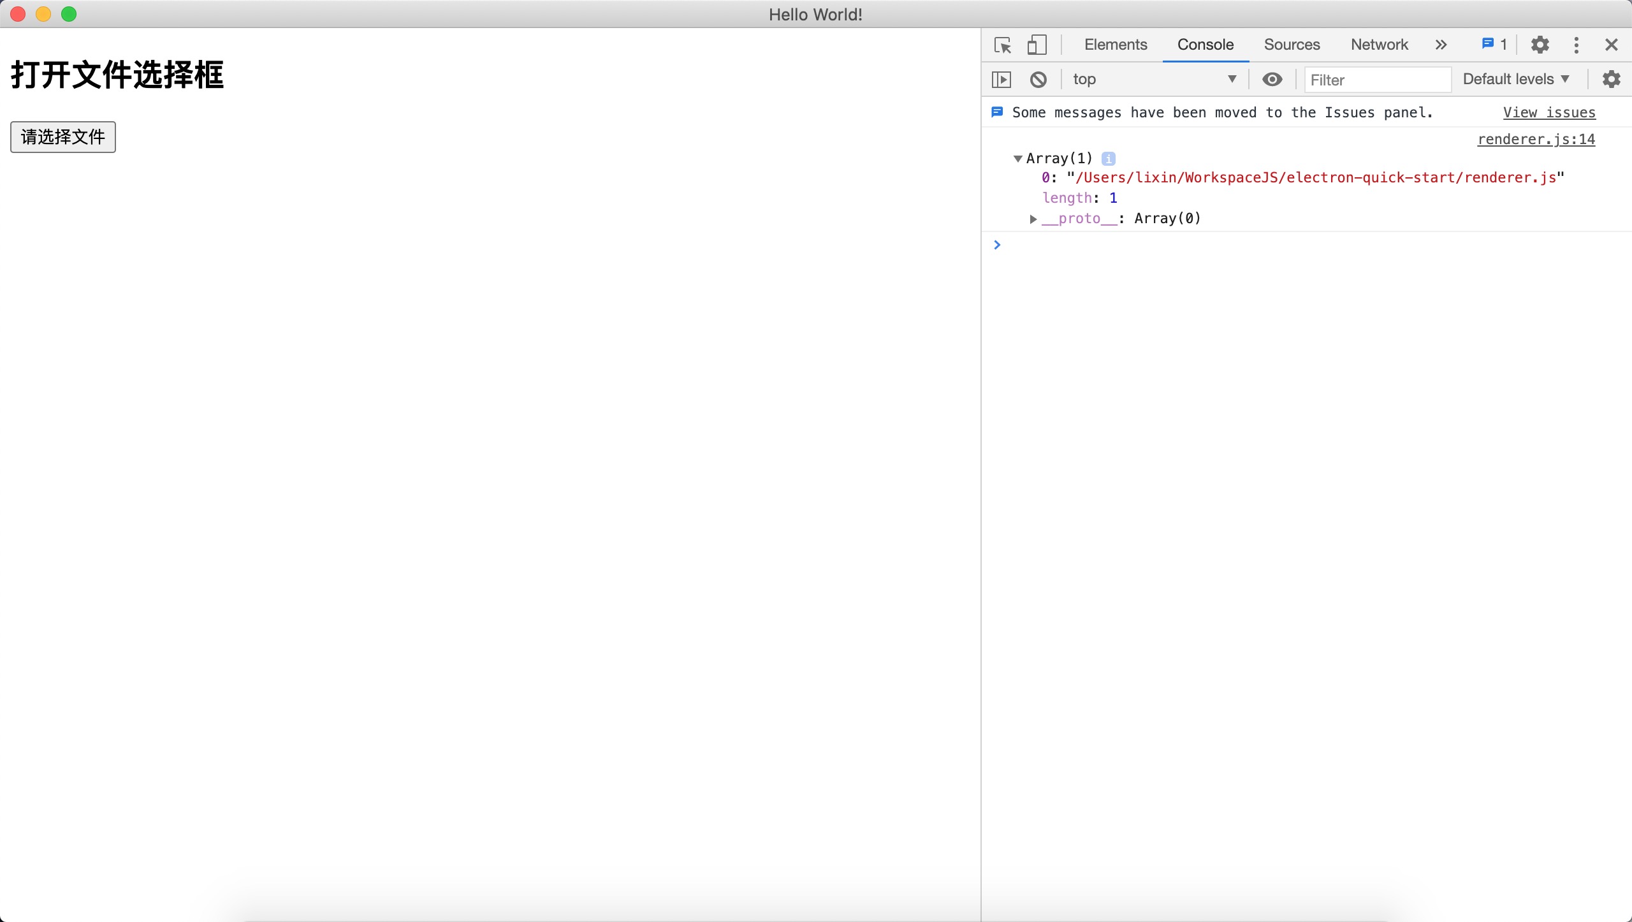Click the 请选择文件 button
The width and height of the screenshot is (1632, 922).
pos(62,136)
